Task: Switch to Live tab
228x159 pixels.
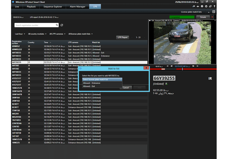Action: 17,7
